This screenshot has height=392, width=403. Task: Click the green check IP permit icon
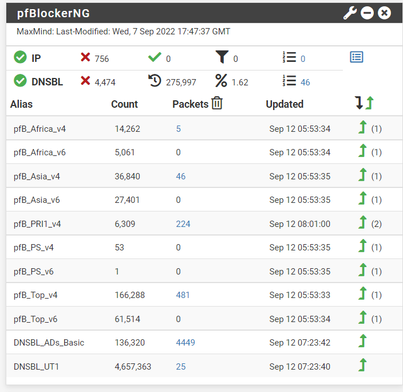click(x=155, y=57)
